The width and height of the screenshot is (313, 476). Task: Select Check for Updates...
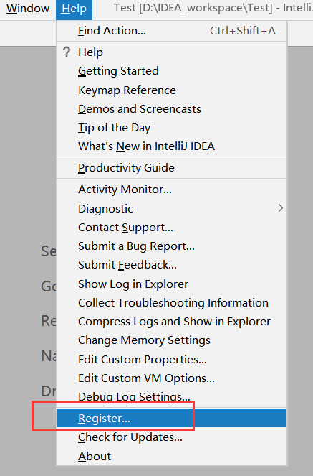point(171,437)
